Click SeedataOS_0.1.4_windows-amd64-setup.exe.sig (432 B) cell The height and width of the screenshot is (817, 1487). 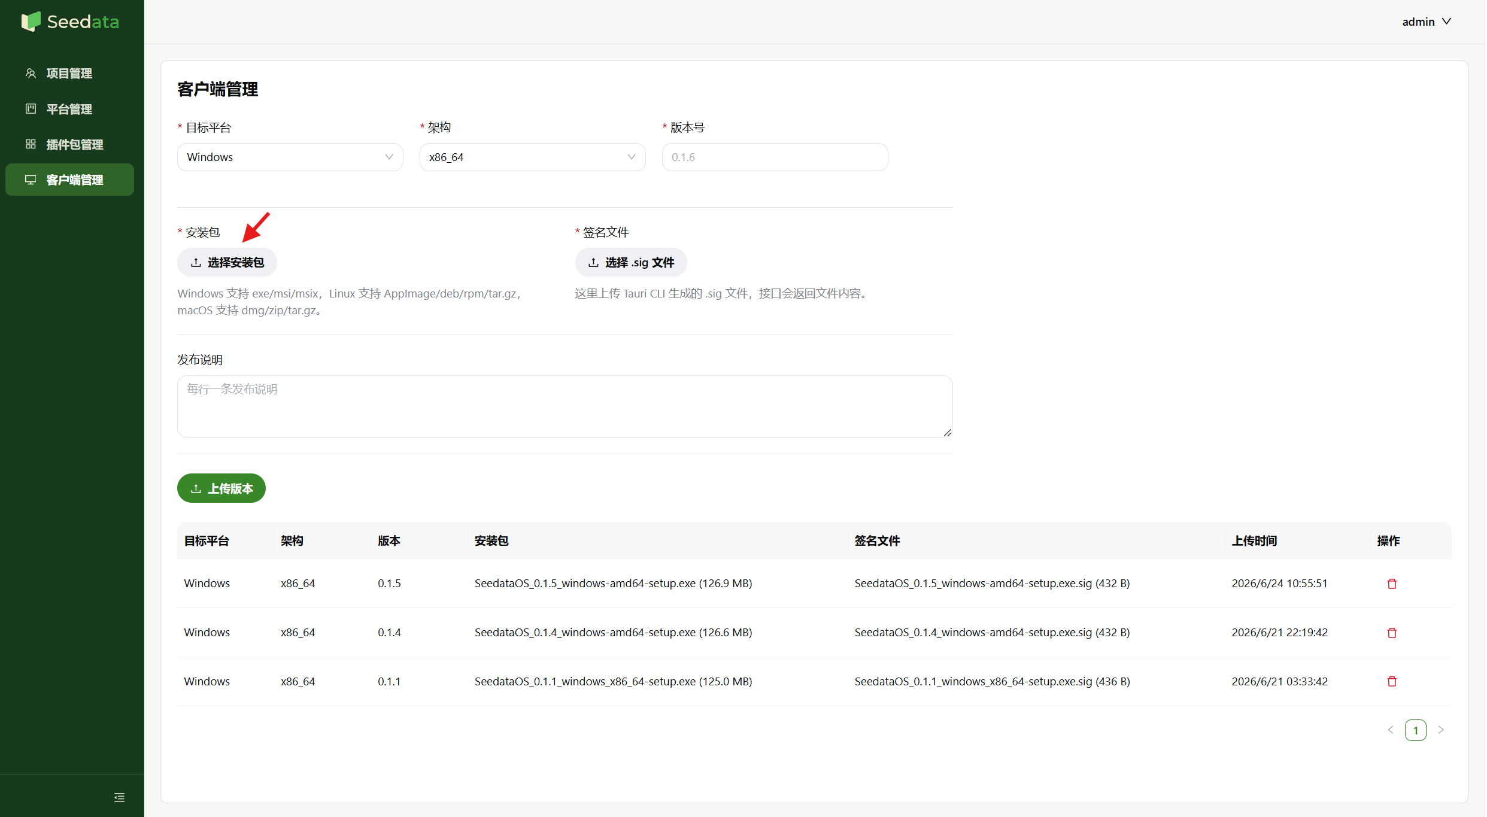click(x=992, y=632)
